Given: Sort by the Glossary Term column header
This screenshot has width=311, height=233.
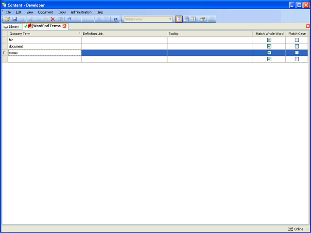Looking at the screenshot, I should point(44,33).
